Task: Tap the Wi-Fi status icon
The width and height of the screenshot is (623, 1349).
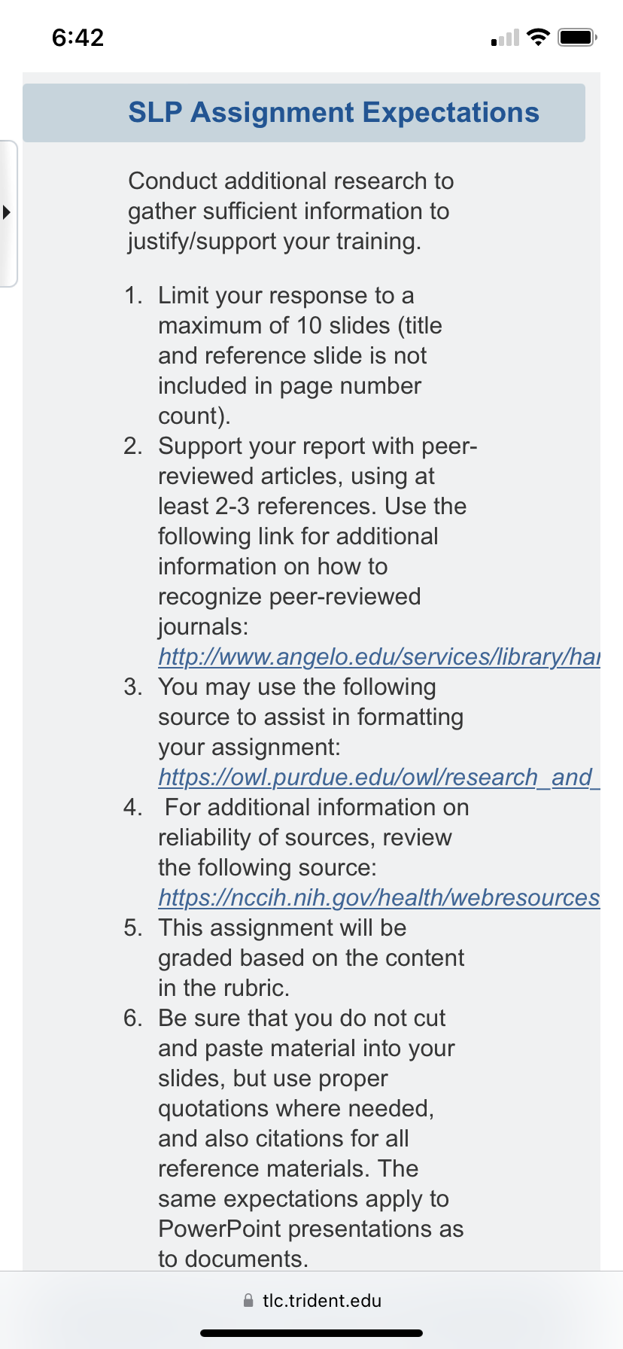Action: [x=538, y=37]
